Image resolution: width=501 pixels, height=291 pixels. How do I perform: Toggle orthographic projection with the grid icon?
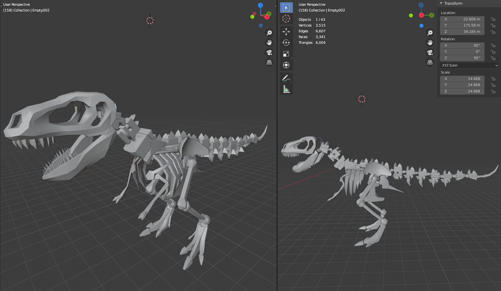(x=269, y=62)
